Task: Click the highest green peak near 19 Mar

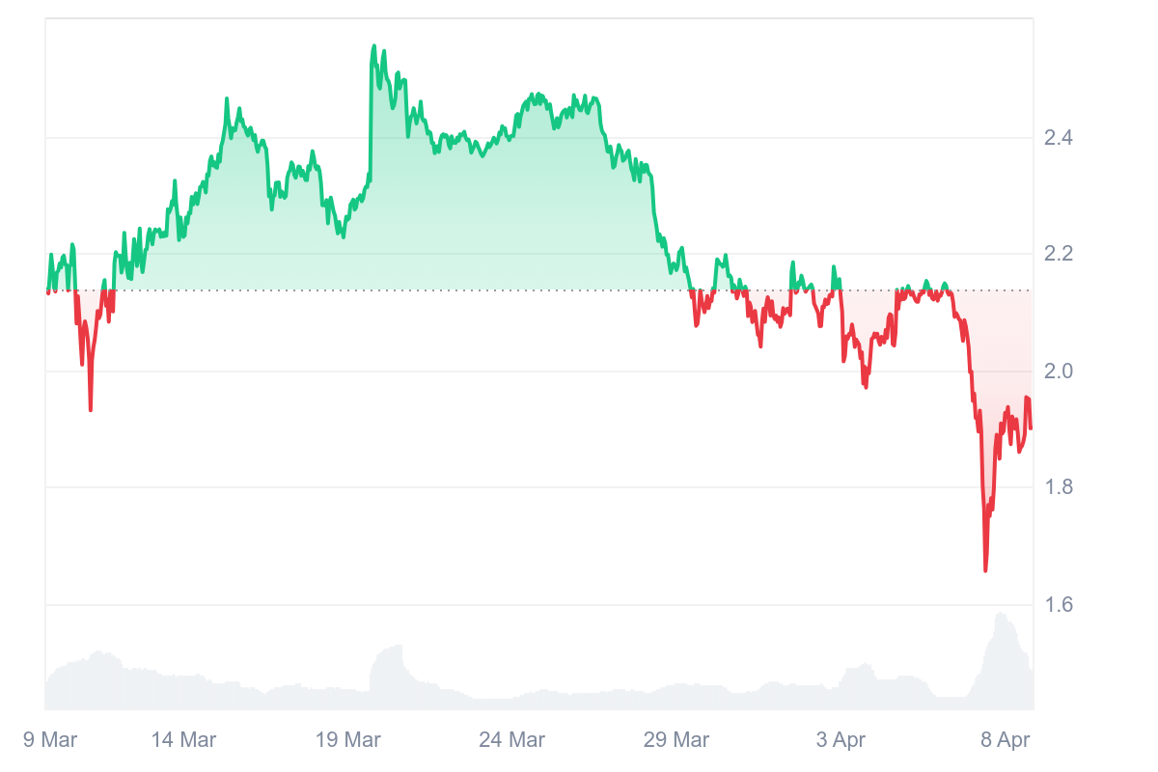Action: coord(374,45)
